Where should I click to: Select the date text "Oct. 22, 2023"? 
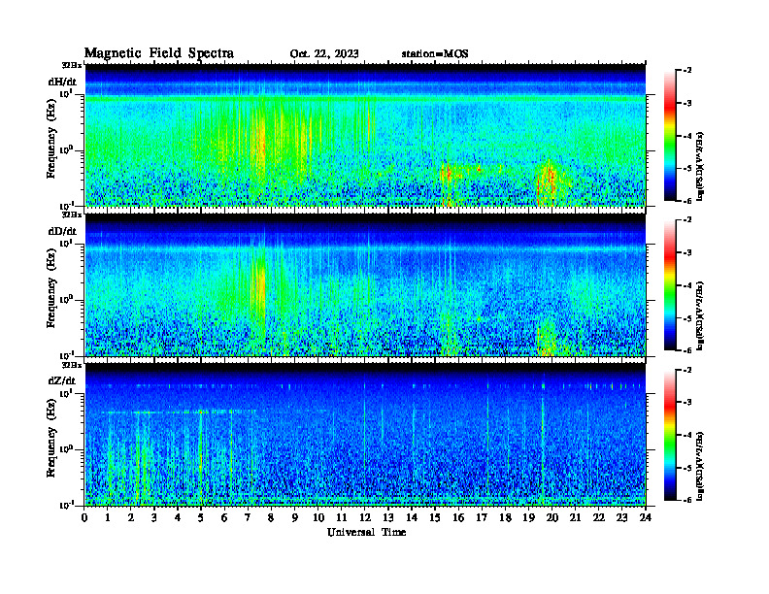(x=324, y=54)
